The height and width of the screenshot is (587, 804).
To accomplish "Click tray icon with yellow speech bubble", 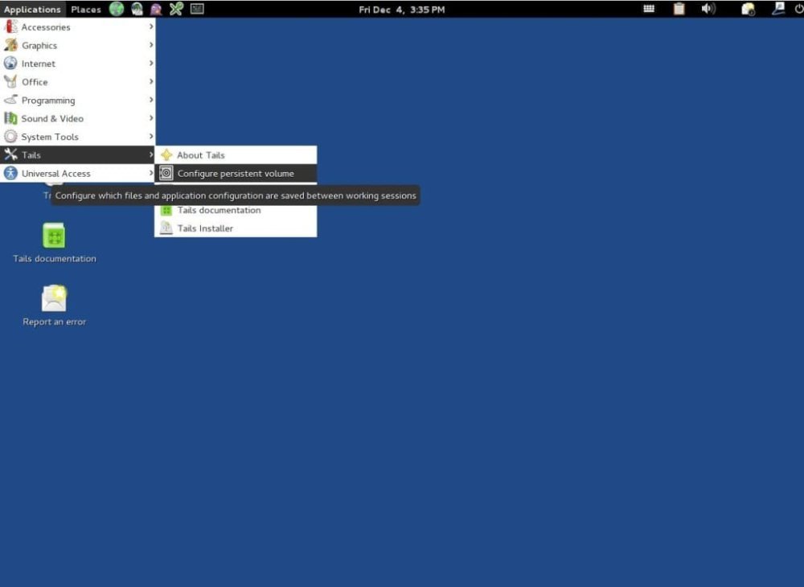I will [x=748, y=9].
